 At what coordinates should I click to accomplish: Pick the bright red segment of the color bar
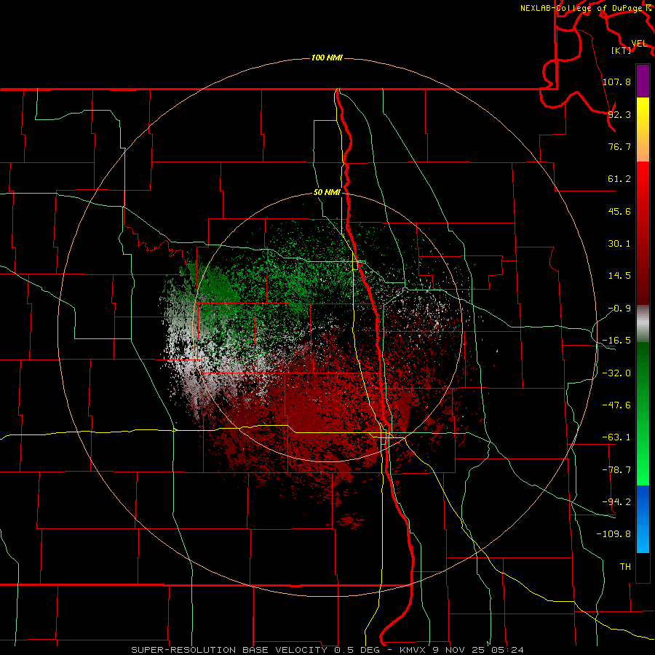[x=643, y=233]
